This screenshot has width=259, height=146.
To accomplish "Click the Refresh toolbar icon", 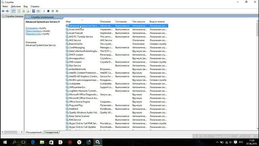I will click(23, 11).
